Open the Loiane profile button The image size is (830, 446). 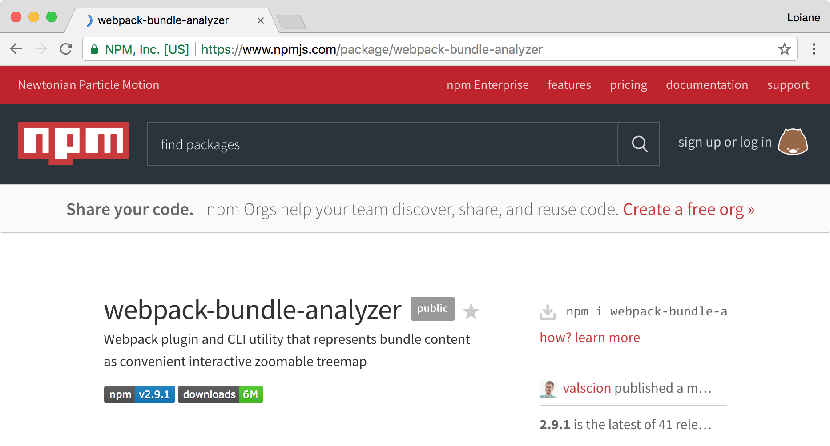pos(803,17)
